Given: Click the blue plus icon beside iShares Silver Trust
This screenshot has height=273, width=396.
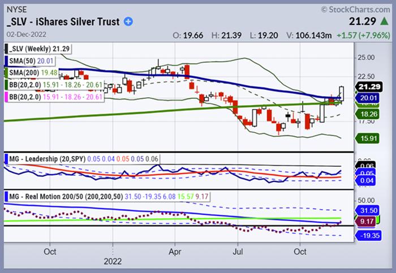Looking at the screenshot, I should (x=128, y=21).
